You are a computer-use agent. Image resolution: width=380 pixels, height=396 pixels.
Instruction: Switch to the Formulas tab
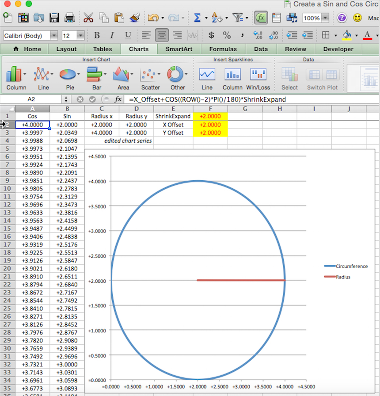[x=223, y=49]
